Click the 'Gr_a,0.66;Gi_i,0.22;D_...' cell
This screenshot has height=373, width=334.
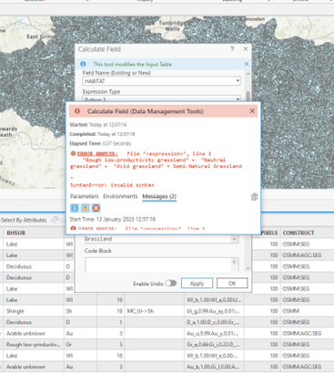214,345
